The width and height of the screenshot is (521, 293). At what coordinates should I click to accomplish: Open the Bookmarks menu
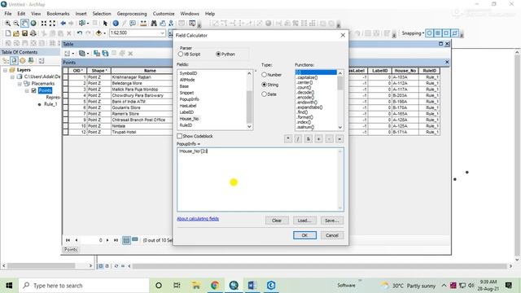click(x=58, y=14)
